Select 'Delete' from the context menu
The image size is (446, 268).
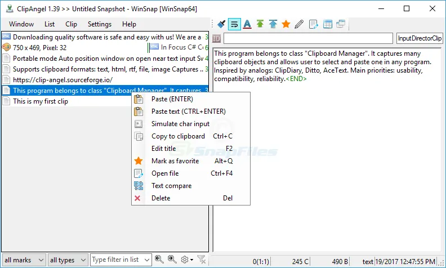pos(160,198)
